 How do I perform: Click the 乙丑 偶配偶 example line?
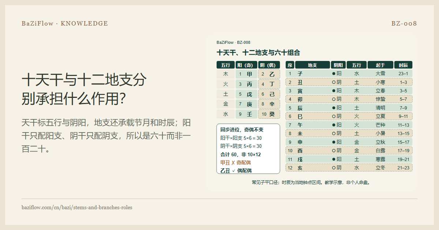click(x=236, y=170)
